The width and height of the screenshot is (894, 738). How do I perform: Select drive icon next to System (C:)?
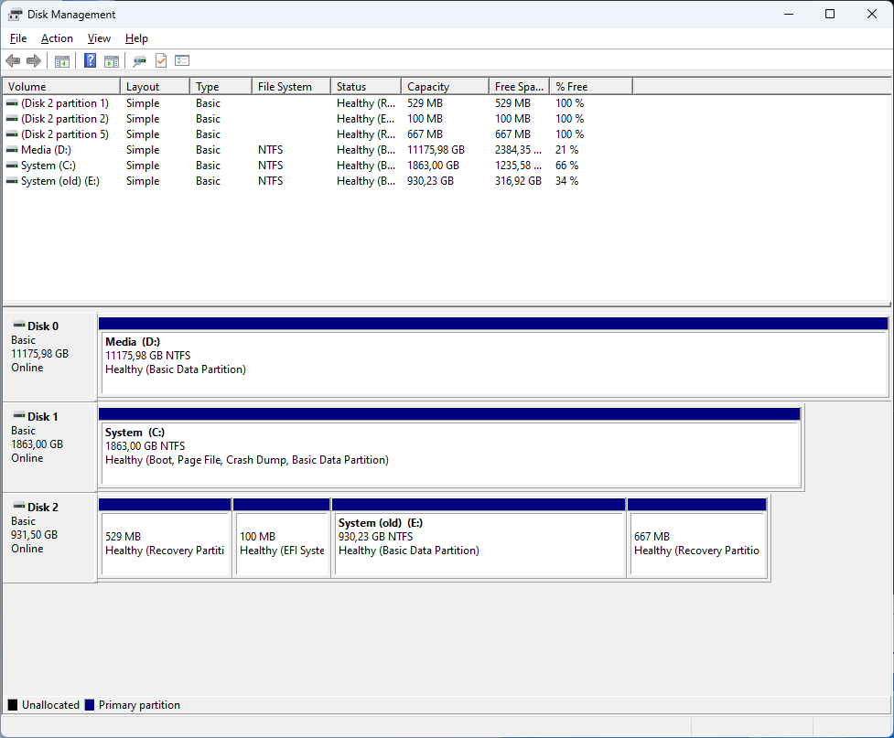(x=11, y=166)
